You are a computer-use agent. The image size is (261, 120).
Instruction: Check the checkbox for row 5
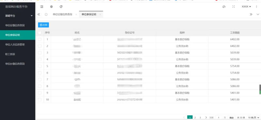click(39, 66)
